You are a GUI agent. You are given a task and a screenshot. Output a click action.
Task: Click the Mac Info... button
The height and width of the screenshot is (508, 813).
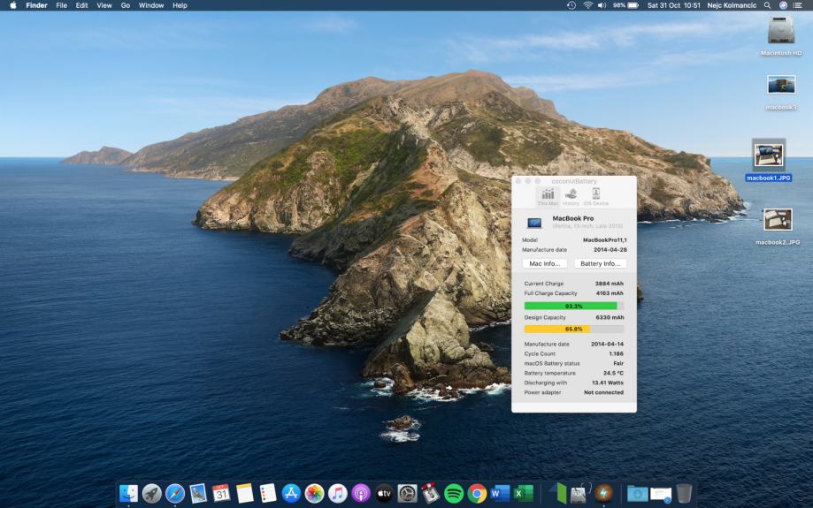click(x=544, y=263)
